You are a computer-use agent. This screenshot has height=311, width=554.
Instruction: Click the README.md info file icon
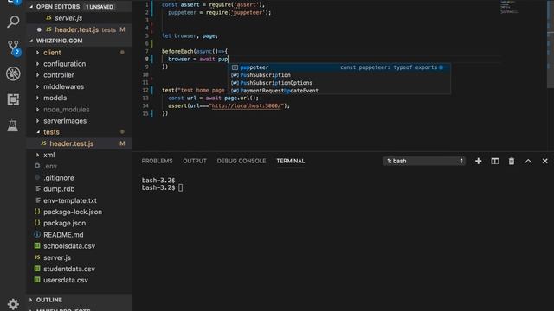[37, 234]
